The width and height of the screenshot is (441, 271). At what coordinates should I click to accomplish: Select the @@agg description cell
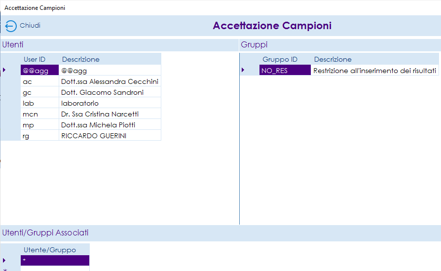(110, 70)
